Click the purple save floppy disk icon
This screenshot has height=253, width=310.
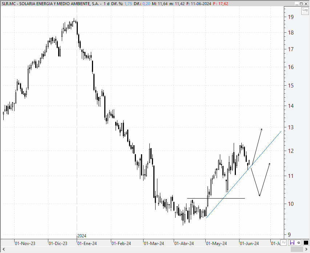292,242
